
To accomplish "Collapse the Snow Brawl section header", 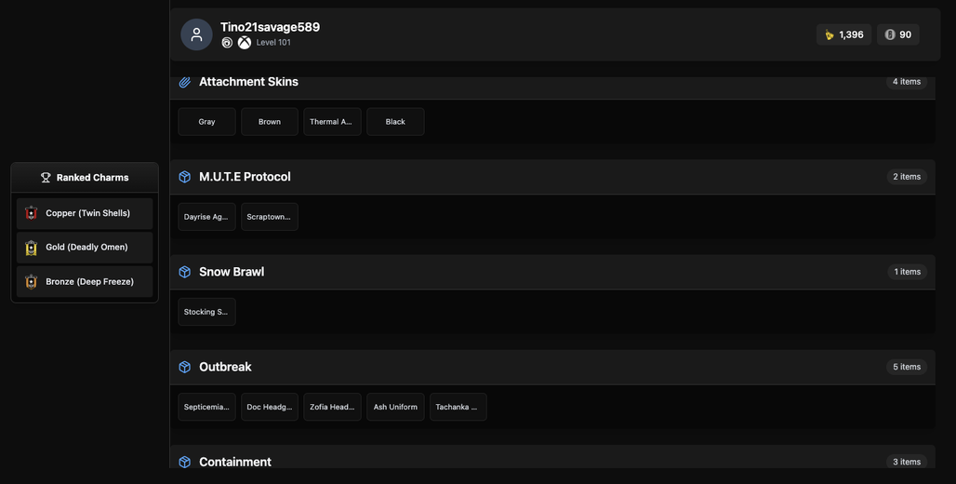I will [552, 272].
